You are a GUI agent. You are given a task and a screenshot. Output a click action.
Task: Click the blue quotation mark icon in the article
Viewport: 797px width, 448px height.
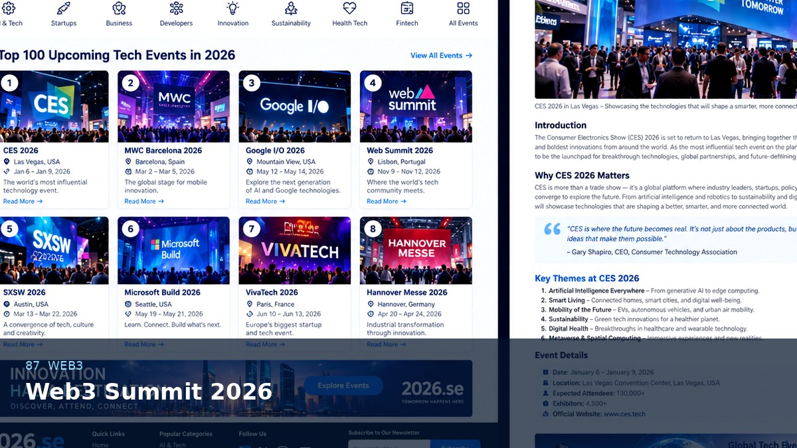[552, 229]
